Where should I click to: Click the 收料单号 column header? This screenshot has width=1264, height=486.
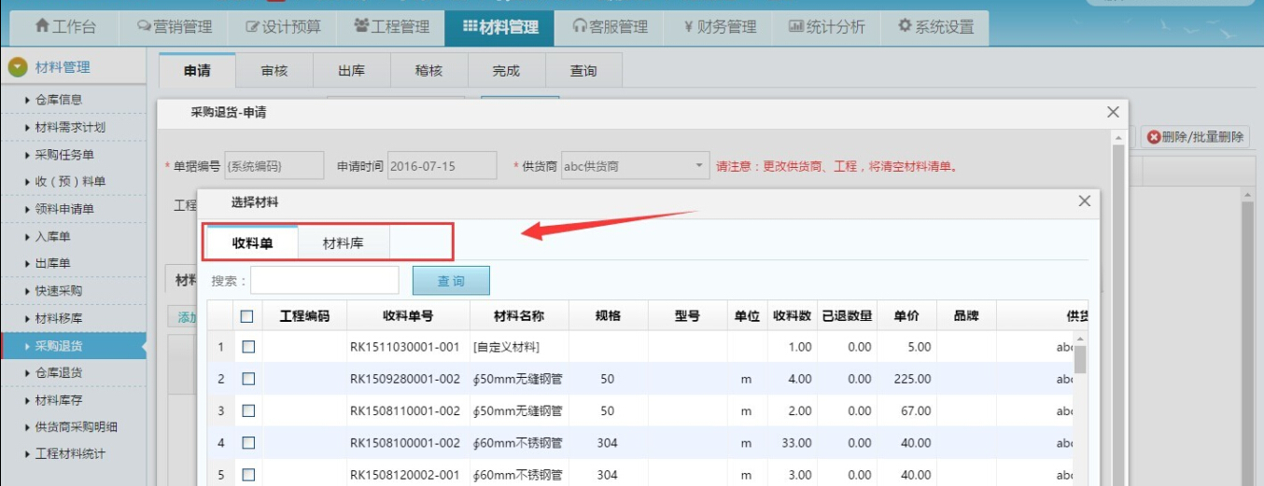point(408,316)
